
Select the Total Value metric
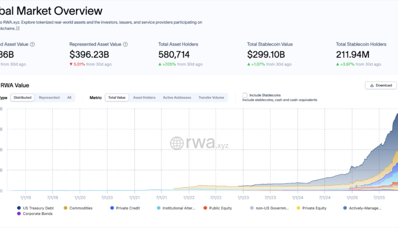[x=117, y=98]
